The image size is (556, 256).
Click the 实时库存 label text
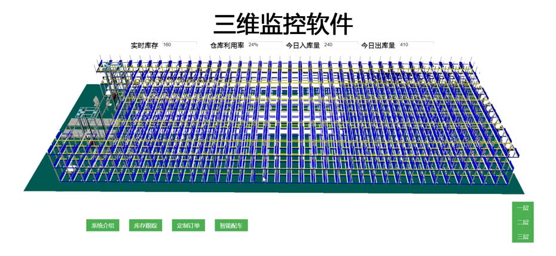tap(145, 45)
